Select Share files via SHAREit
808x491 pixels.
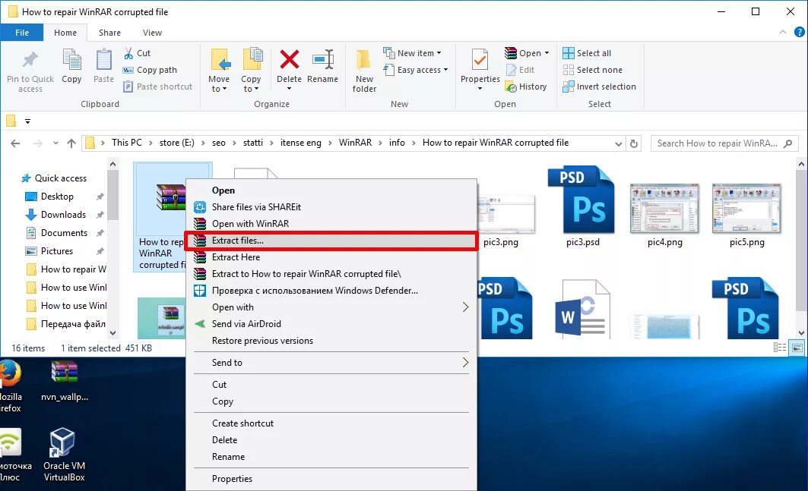(x=331, y=207)
